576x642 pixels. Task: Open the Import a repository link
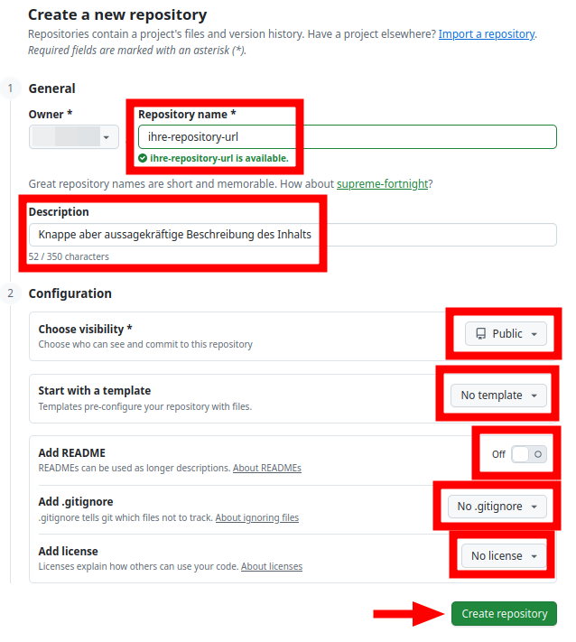[487, 34]
